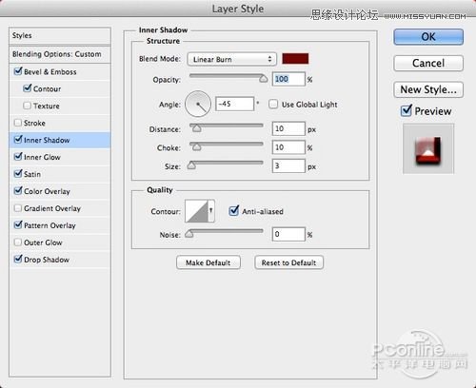The image size is (476, 388).
Task: Select the Satin row label
Action: click(x=32, y=174)
